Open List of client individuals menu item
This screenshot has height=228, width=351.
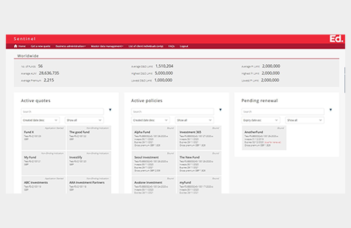146,46
